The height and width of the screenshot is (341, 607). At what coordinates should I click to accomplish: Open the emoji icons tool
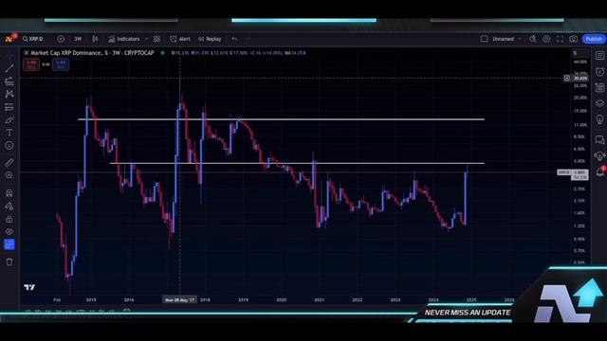pyautogui.click(x=9, y=146)
